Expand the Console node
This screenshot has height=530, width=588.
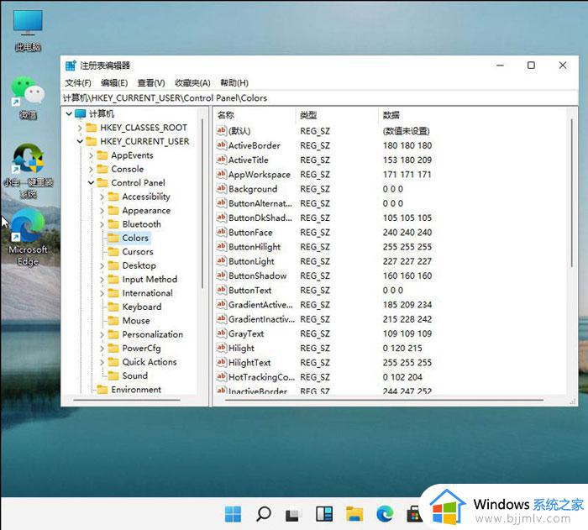91,169
